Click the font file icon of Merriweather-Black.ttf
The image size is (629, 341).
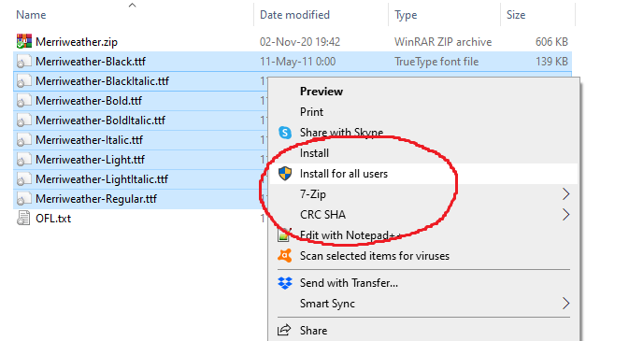[x=23, y=62]
